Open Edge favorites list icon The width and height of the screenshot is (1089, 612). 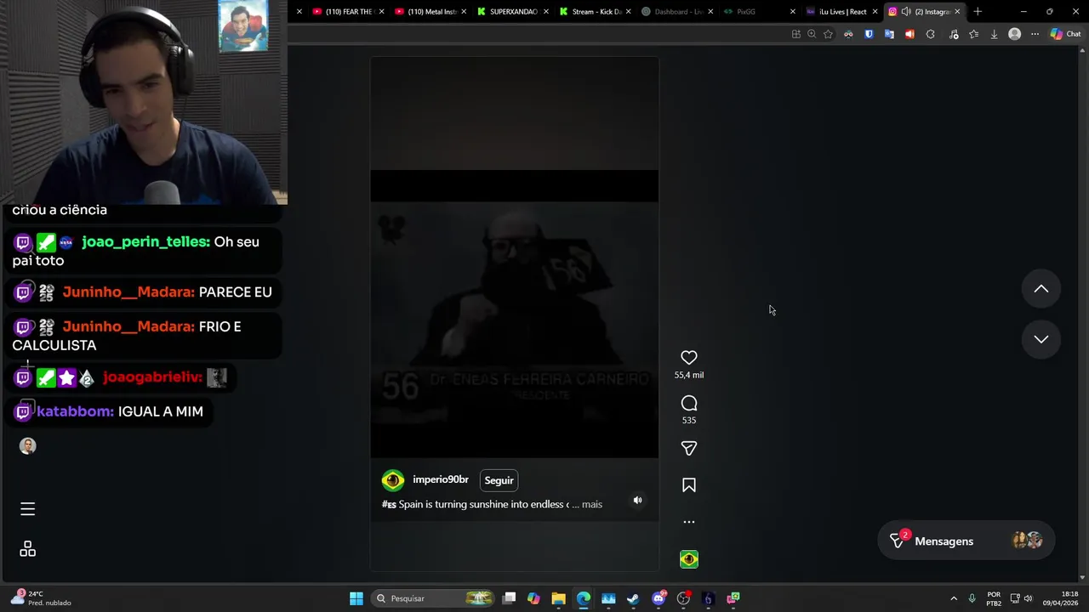click(974, 34)
